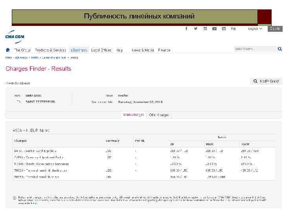Open CMA CGM Facebook page icon

[x=186, y=29]
